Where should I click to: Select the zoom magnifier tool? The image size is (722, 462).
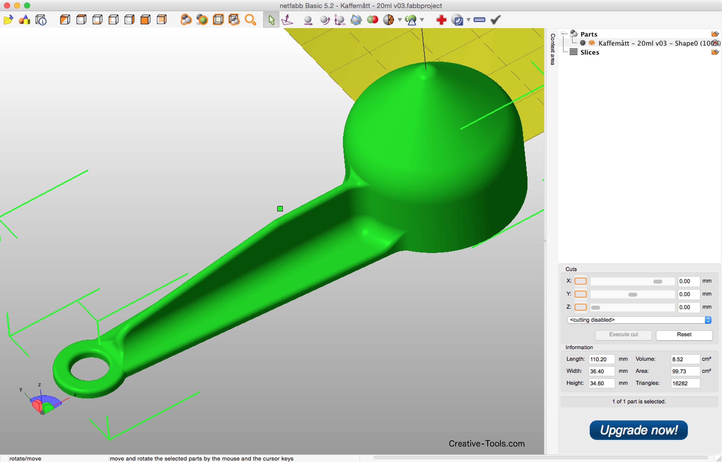(250, 20)
